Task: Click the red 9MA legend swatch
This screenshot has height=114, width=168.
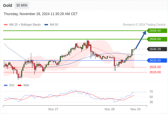Action: coord(19,85)
